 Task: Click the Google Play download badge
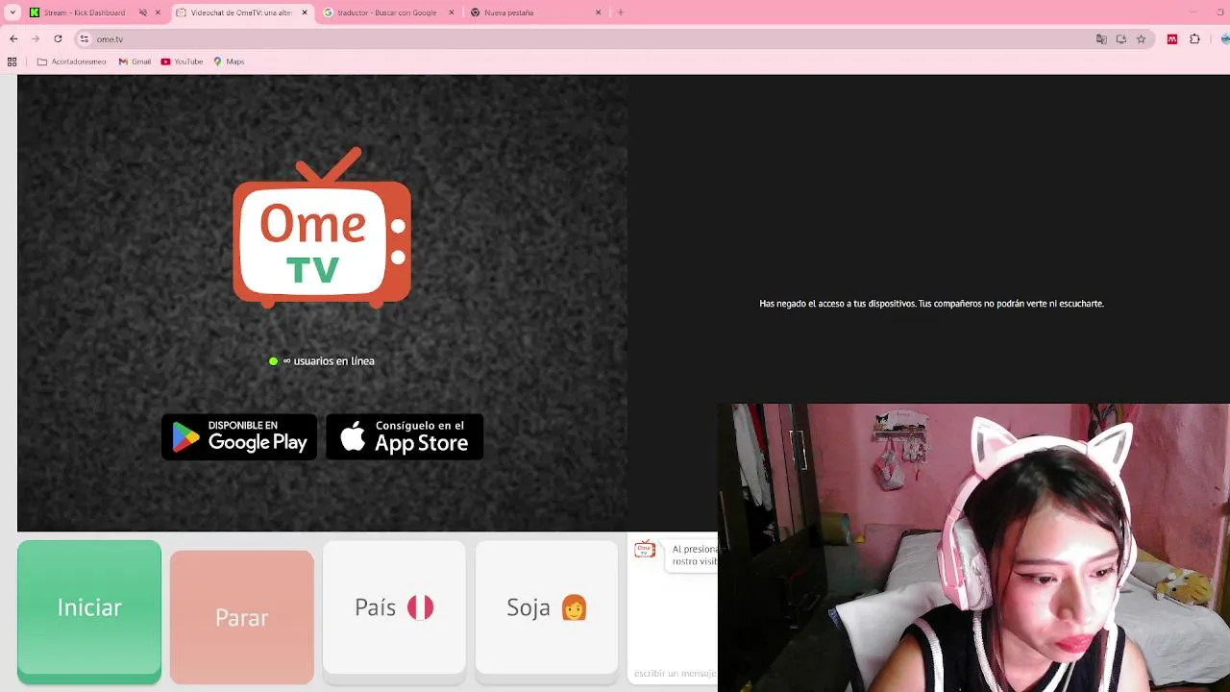[239, 437]
